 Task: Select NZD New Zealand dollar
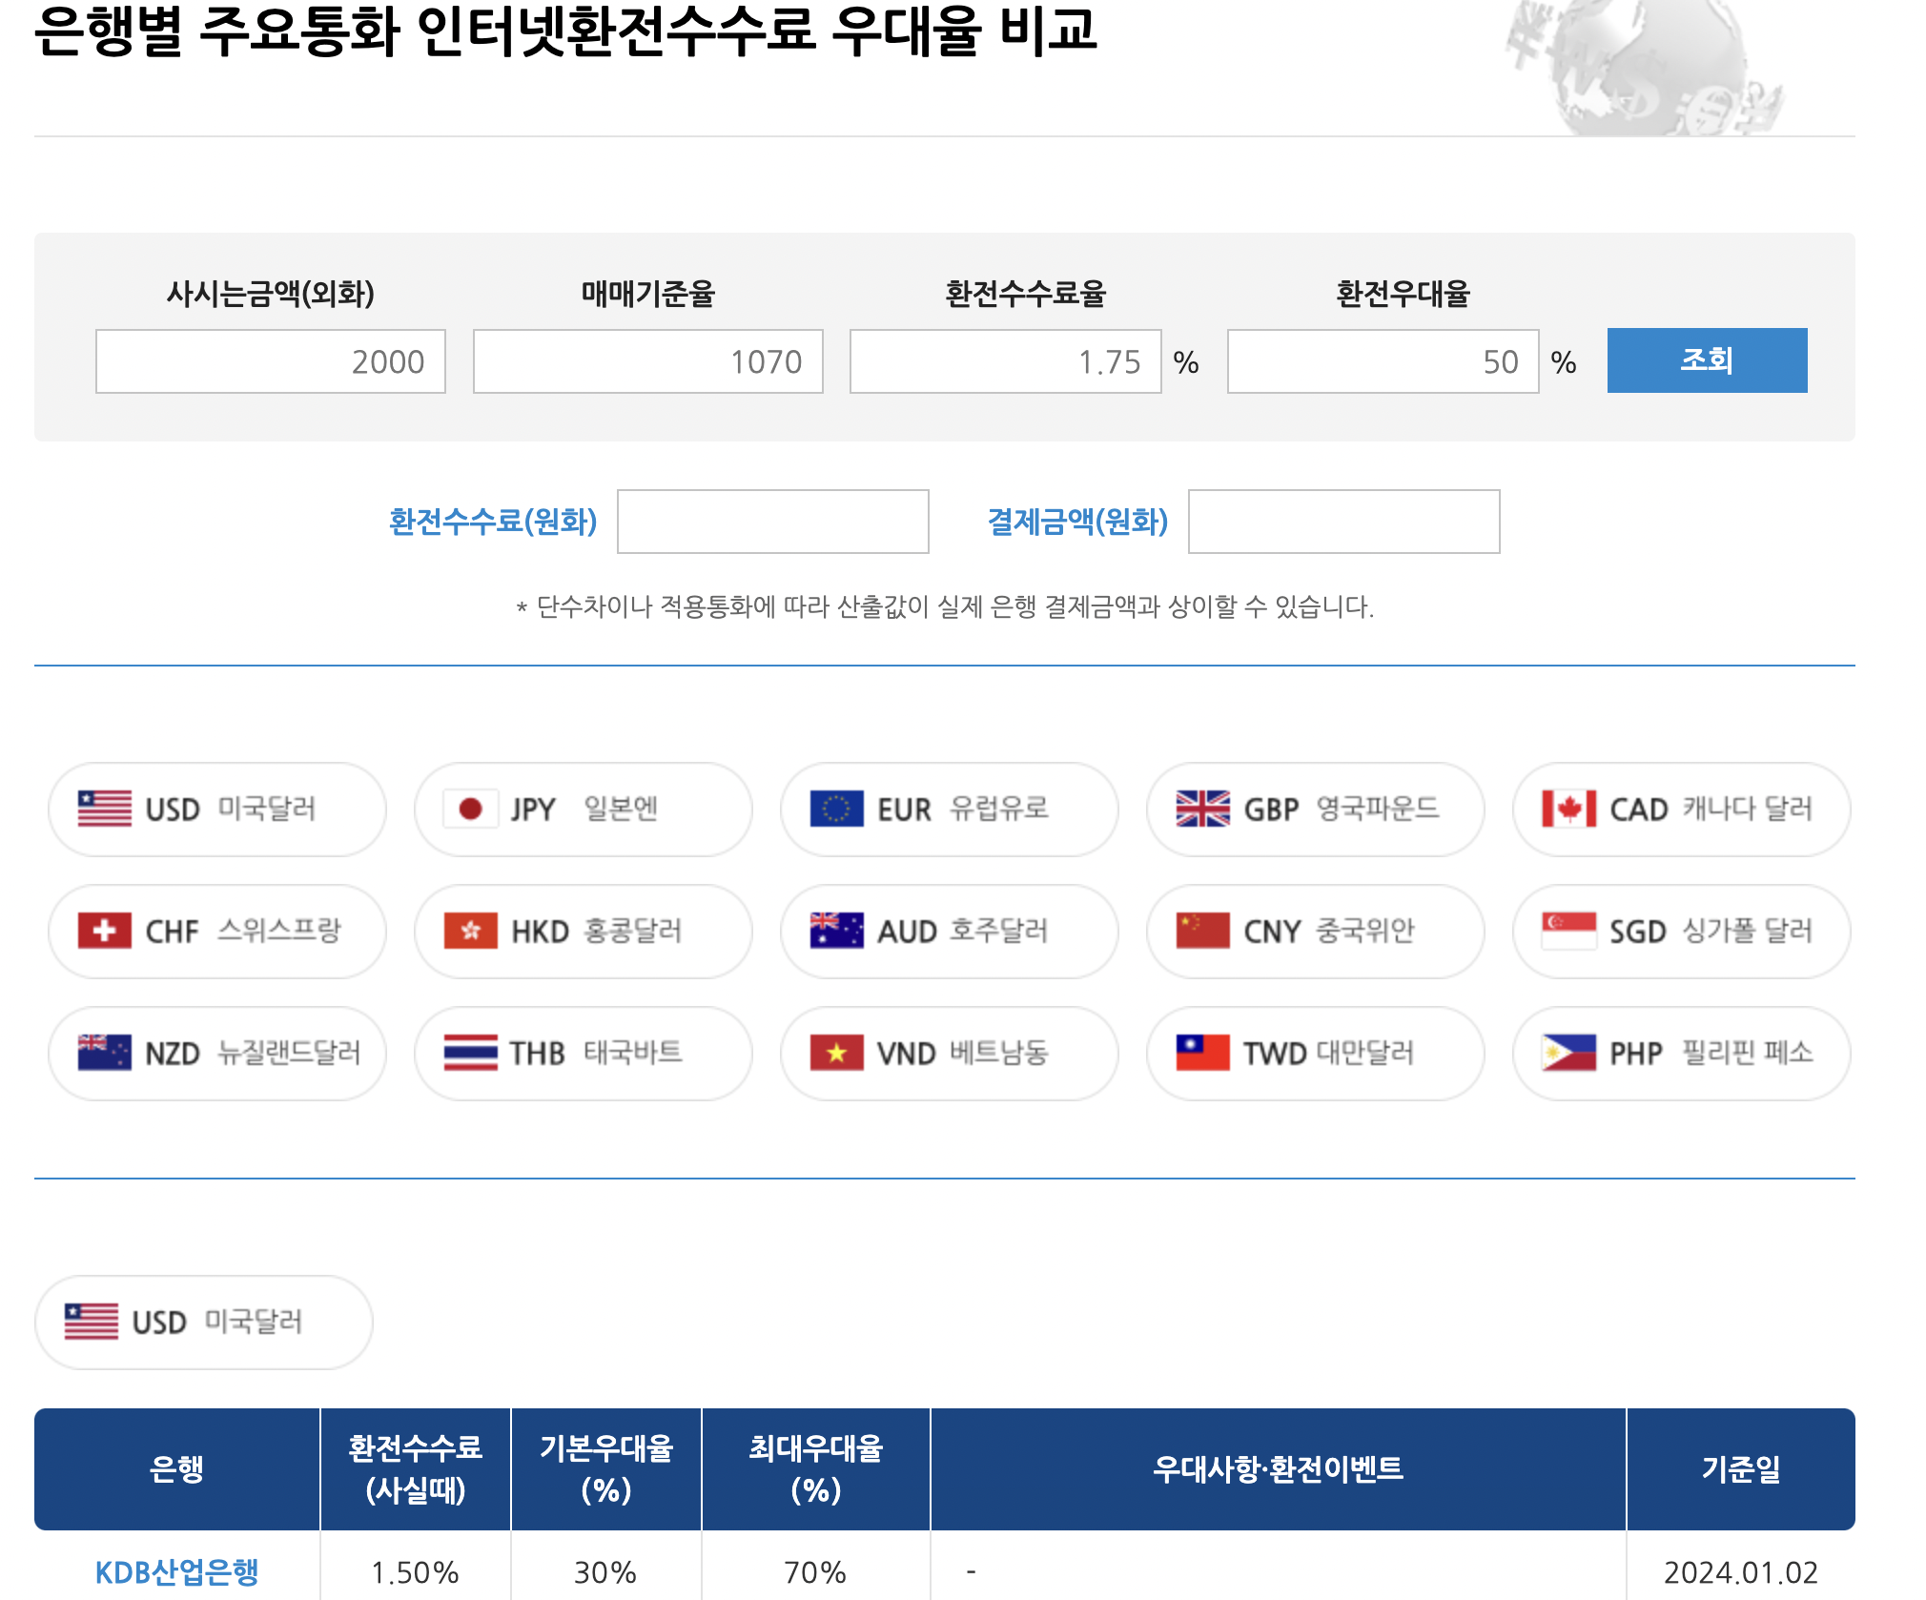tap(216, 1054)
